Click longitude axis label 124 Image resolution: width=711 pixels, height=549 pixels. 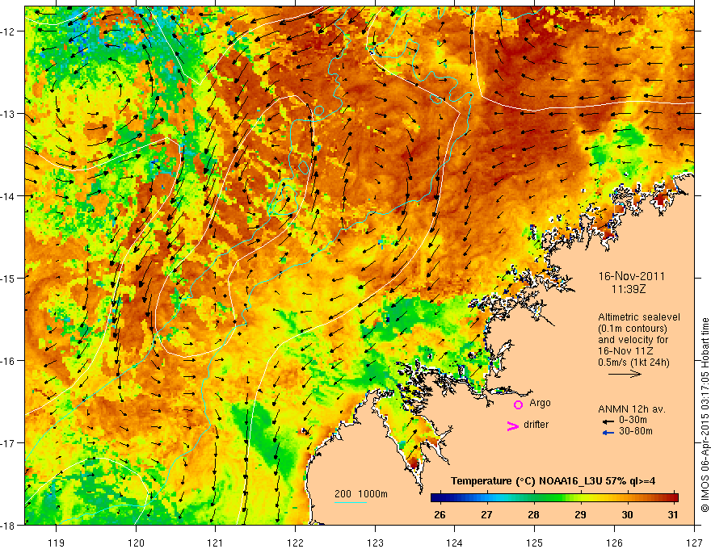point(455,543)
